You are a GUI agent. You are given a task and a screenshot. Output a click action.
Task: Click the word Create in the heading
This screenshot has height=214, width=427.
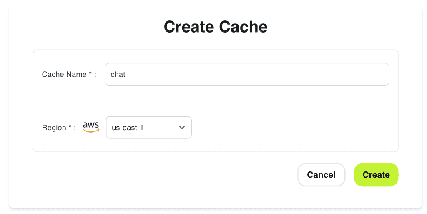(x=188, y=27)
